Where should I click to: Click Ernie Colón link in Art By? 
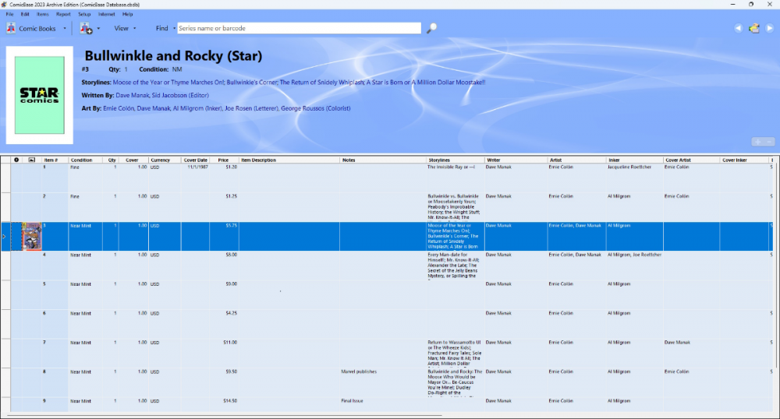pyautogui.click(x=119, y=108)
